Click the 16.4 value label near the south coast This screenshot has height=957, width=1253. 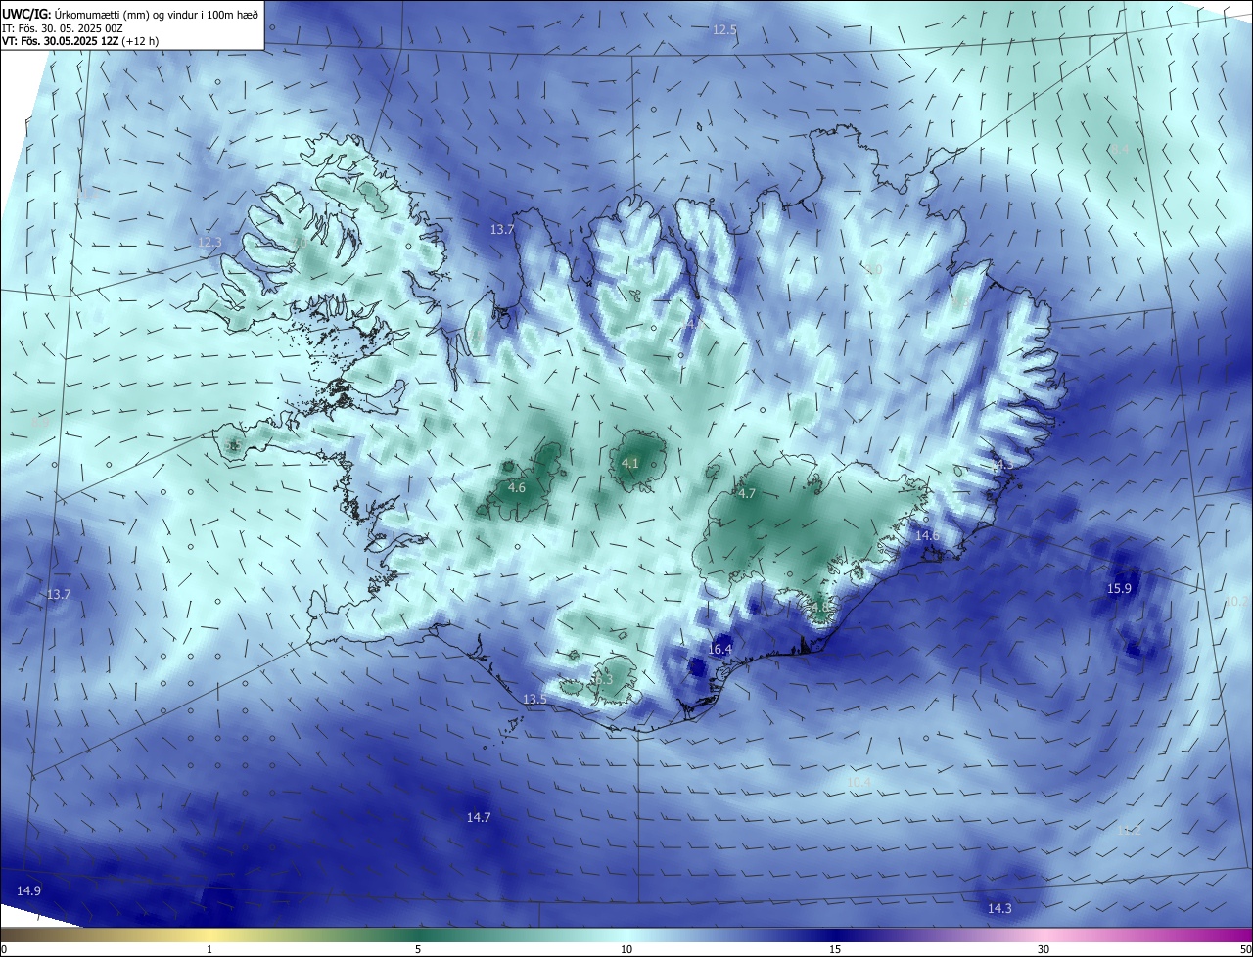pyautogui.click(x=719, y=649)
